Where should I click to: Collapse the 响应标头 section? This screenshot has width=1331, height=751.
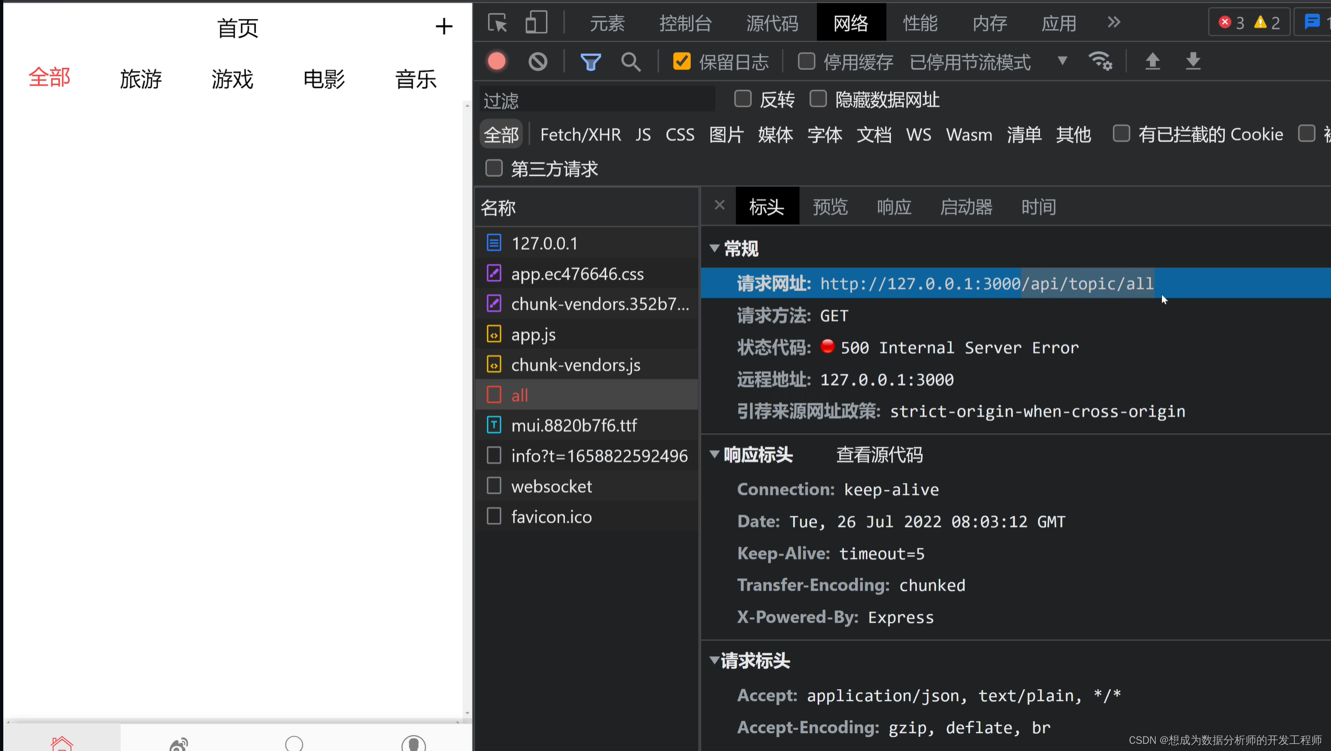click(x=714, y=454)
